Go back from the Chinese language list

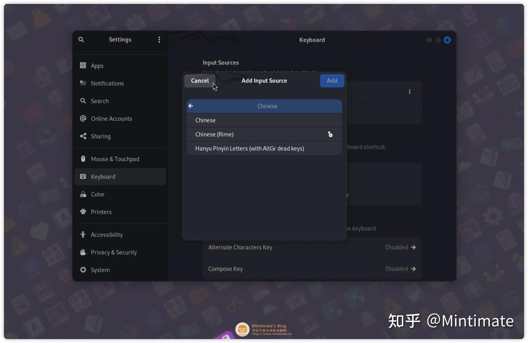pos(191,106)
